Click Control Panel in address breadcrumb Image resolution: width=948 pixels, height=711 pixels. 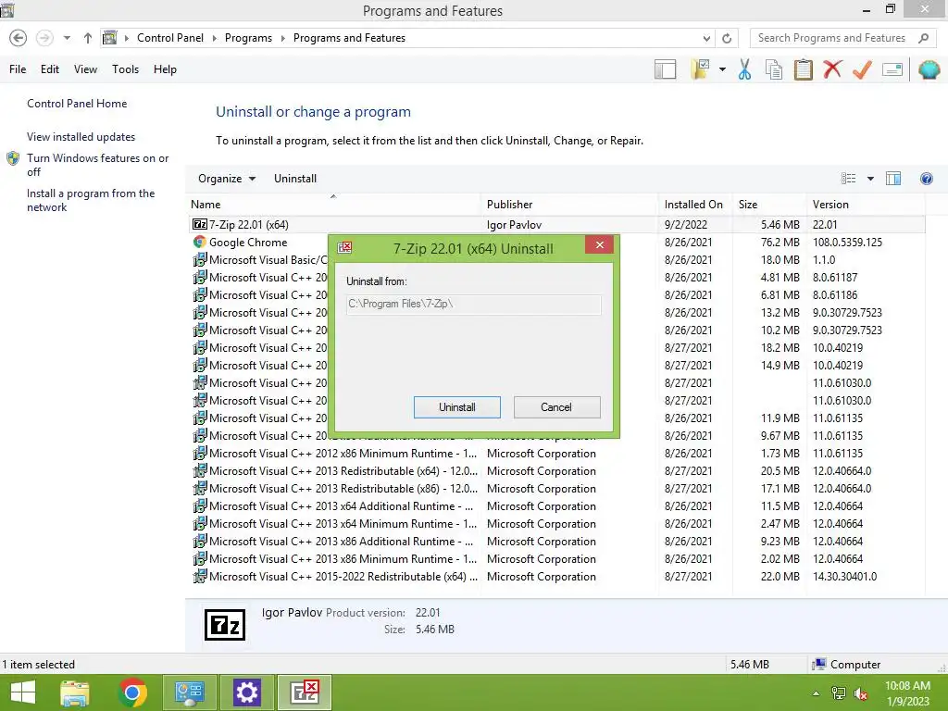tap(170, 38)
